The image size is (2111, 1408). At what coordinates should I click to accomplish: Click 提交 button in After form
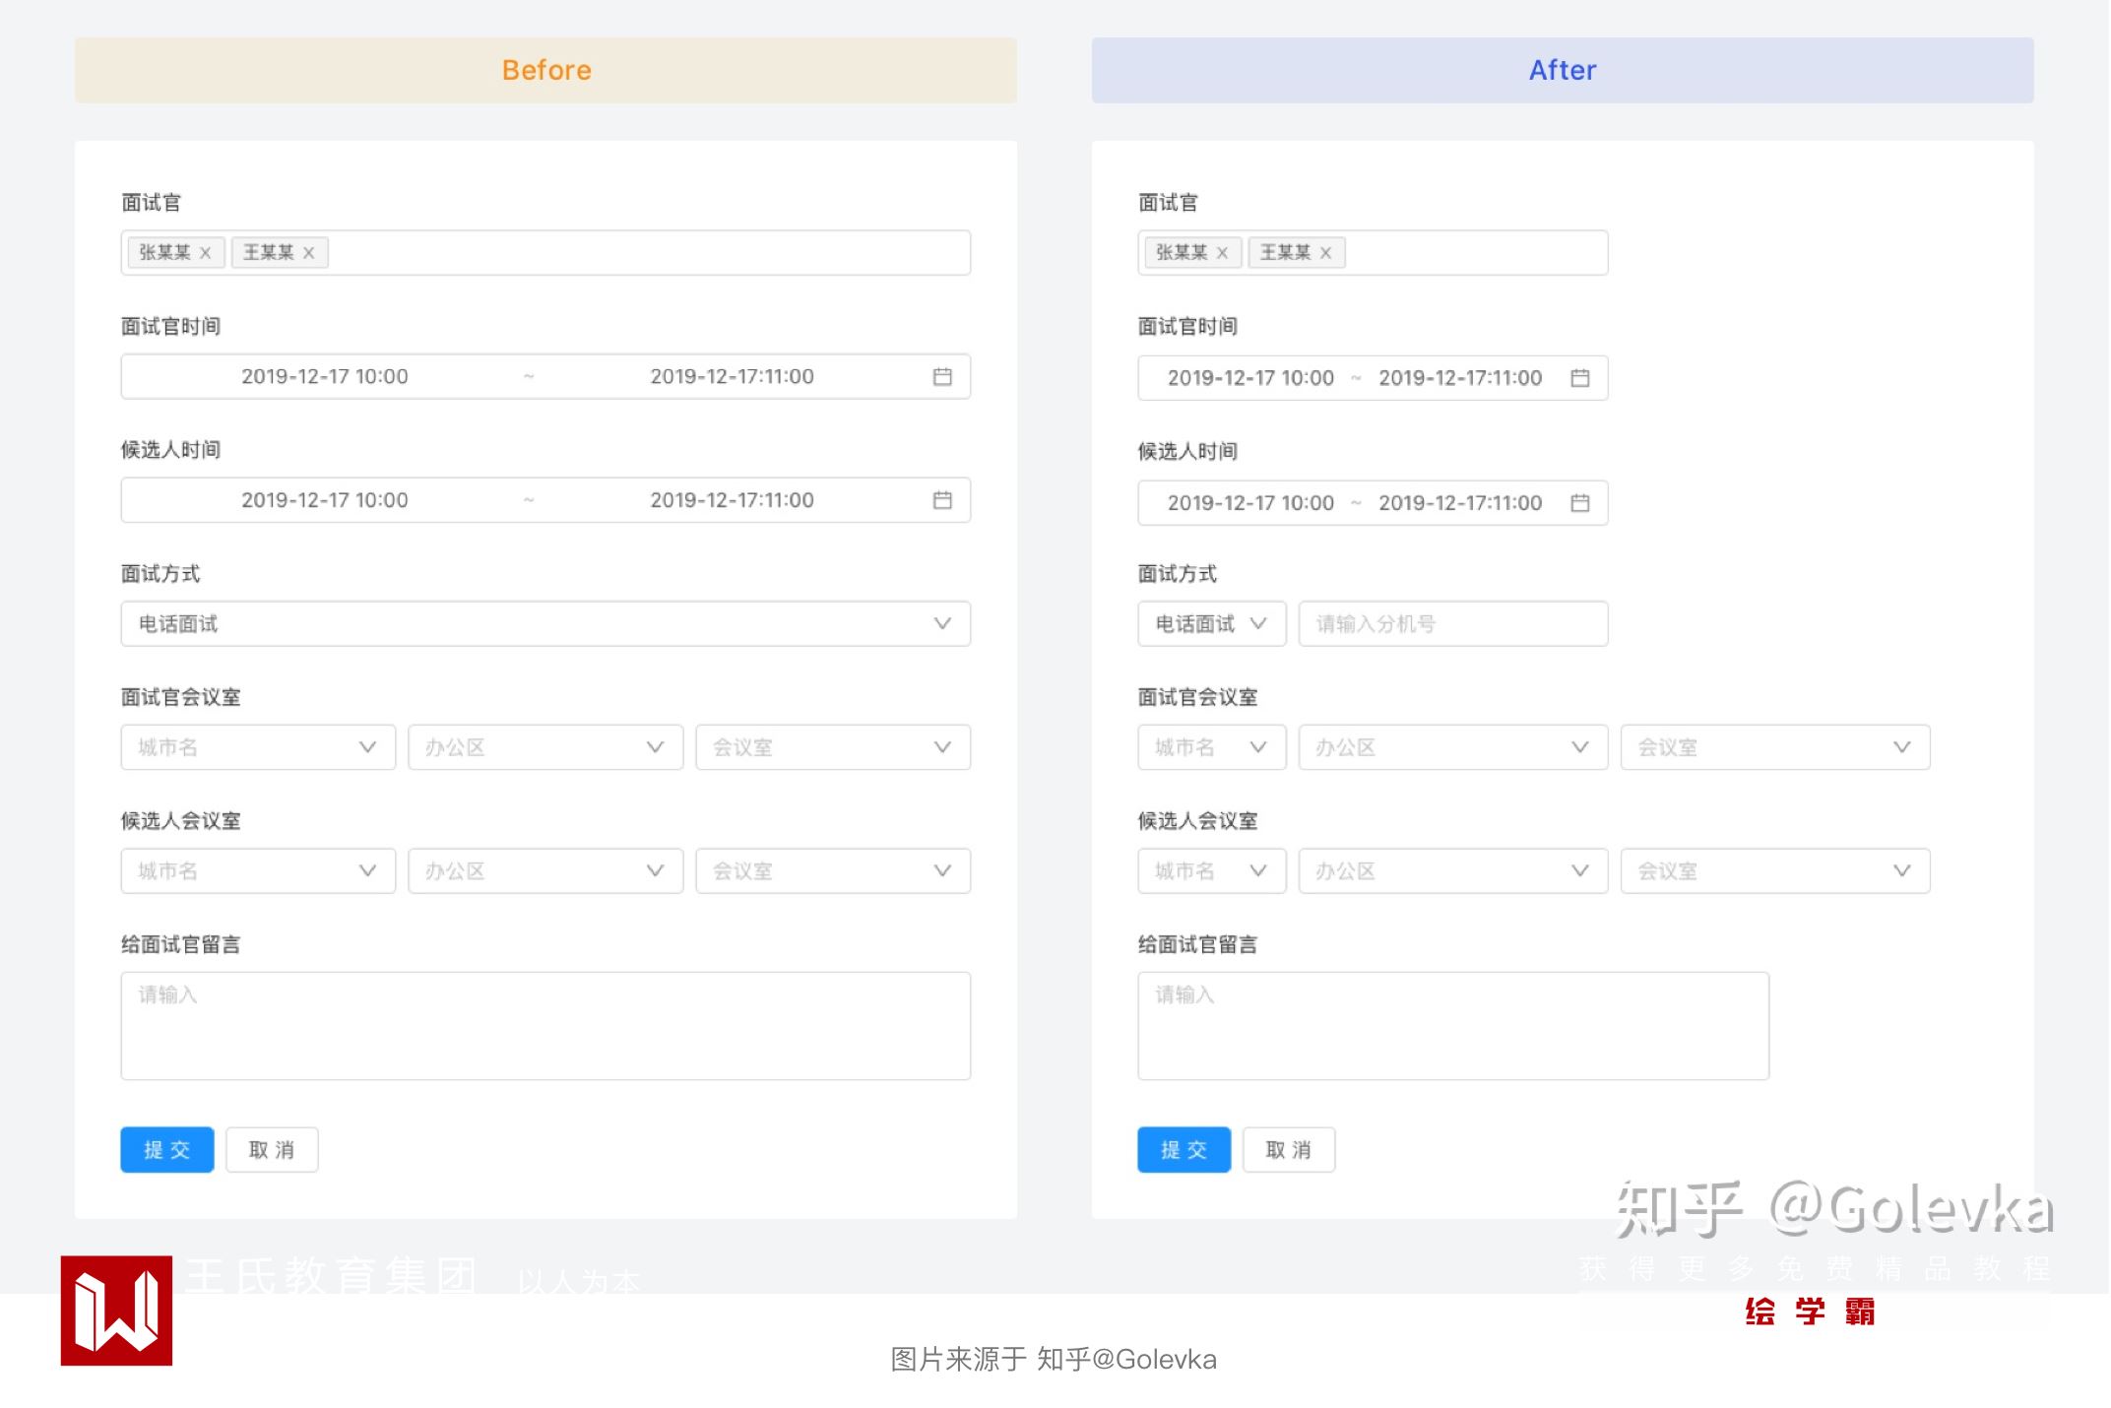point(1183,1150)
